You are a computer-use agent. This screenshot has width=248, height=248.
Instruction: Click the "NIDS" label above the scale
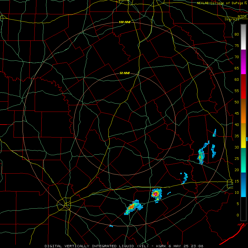pyautogui.click(x=242, y=17)
